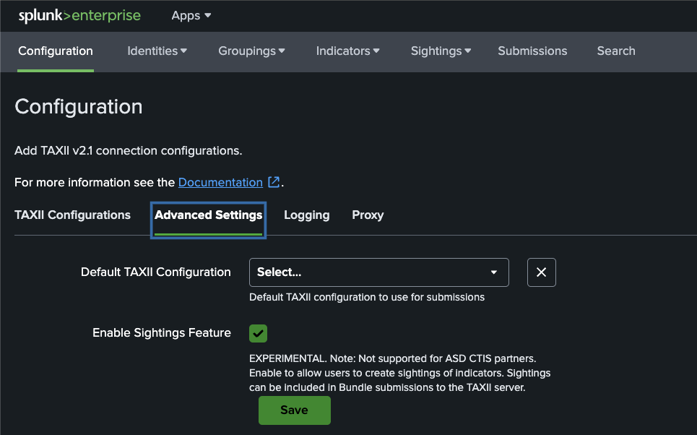Click the external link icon beside Documentation
Viewport: 697px width, 435px height.
[274, 182]
